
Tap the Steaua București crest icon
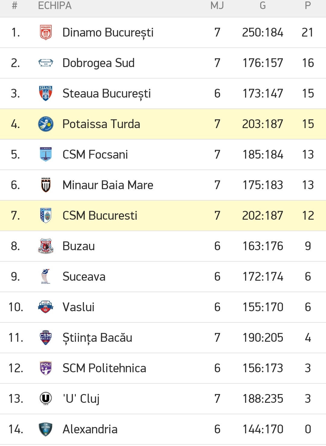(x=46, y=93)
